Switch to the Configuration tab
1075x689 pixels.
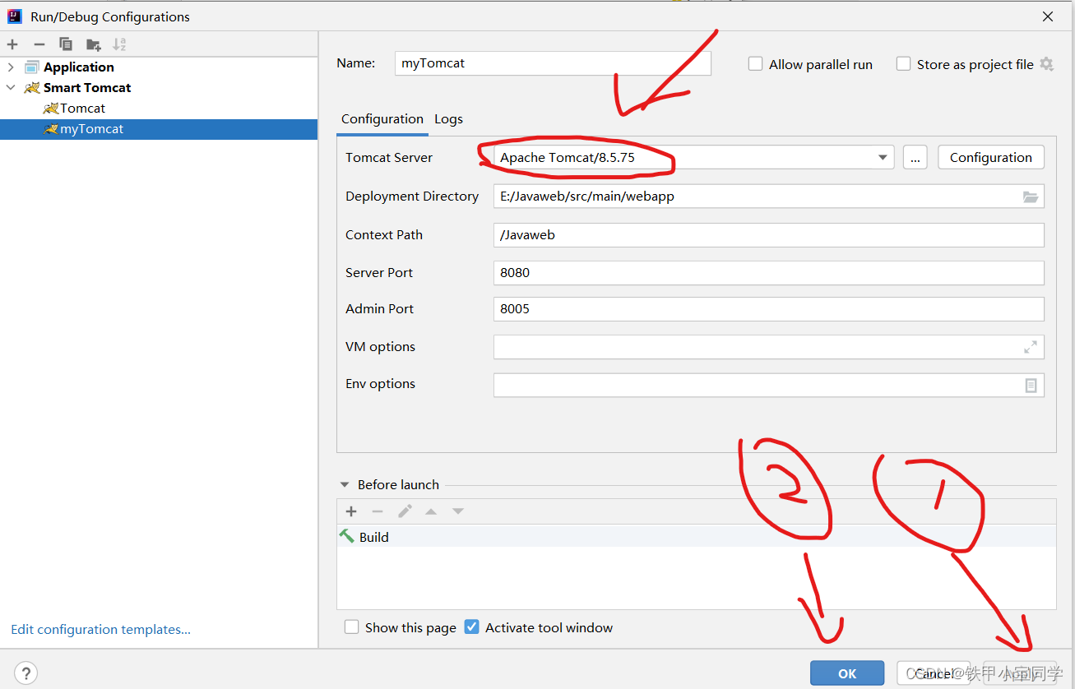tap(382, 119)
